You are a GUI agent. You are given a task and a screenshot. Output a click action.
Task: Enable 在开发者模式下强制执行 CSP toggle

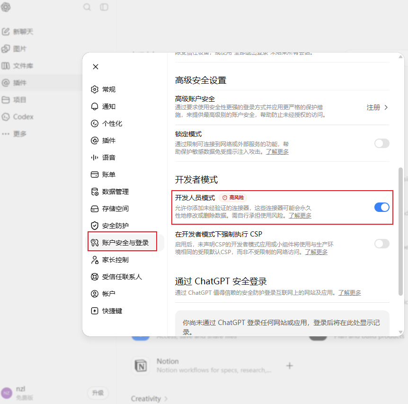click(381, 244)
